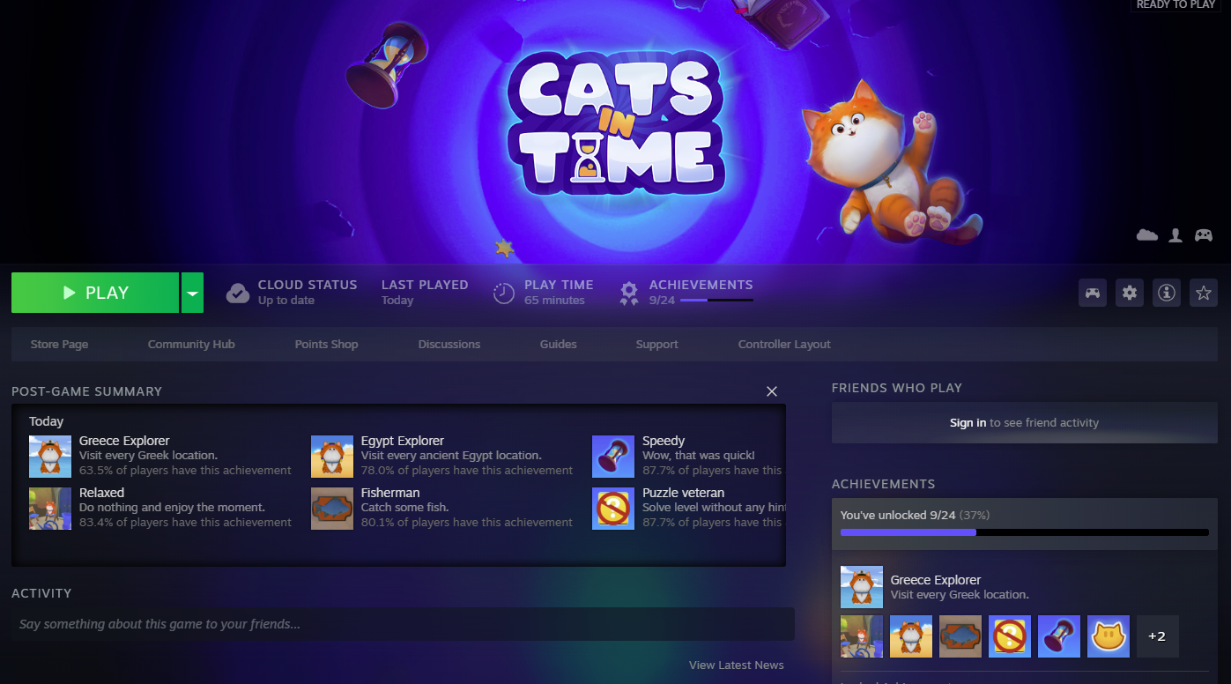Click the ACHIEVEMENTS 9/24 label in header bar
This screenshot has height=684, width=1231.
[x=701, y=285]
